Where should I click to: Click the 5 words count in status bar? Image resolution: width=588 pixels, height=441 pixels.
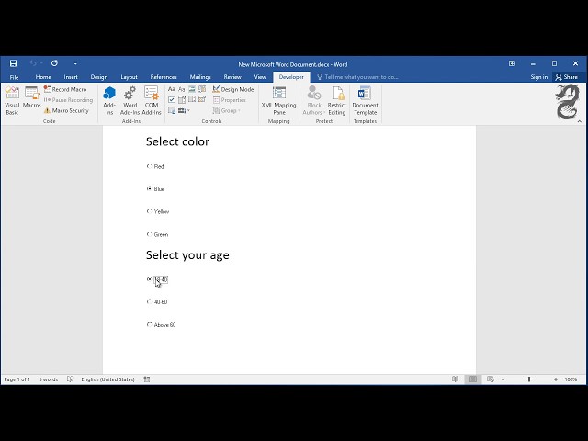pyautogui.click(x=49, y=379)
